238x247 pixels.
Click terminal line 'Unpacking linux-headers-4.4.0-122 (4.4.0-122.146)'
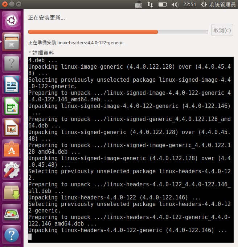(x=108, y=197)
